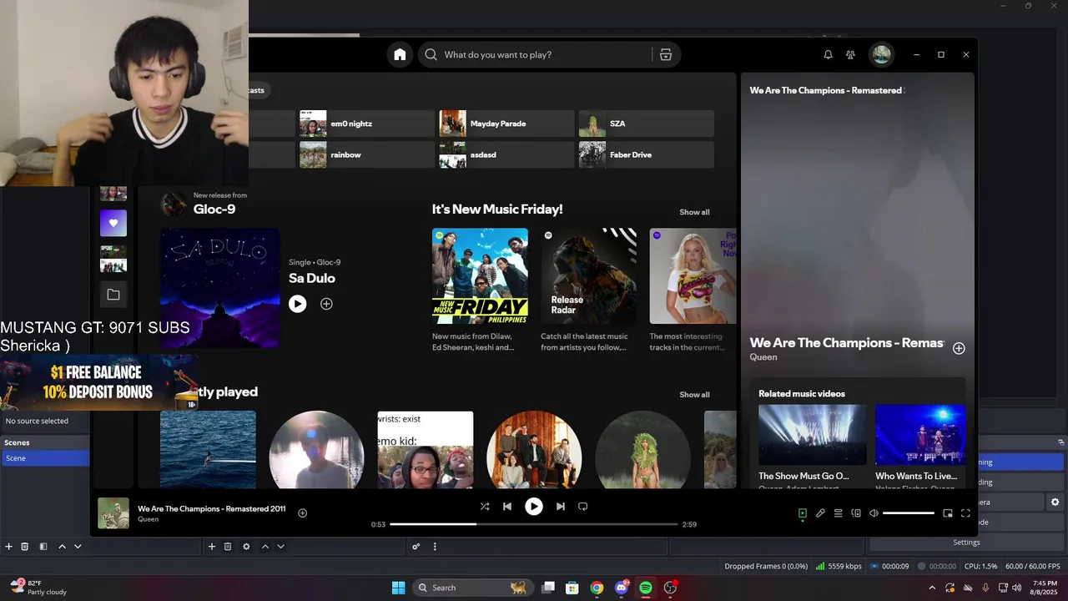Open the Spotify profile avatar menu
This screenshot has height=601, width=1068.
coord(881,54)
